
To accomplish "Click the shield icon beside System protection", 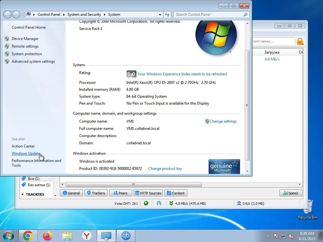I will click(7, 54).
